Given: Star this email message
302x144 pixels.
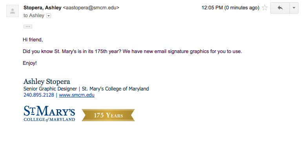Looking at the screenshot, I should tap(265, 8).
